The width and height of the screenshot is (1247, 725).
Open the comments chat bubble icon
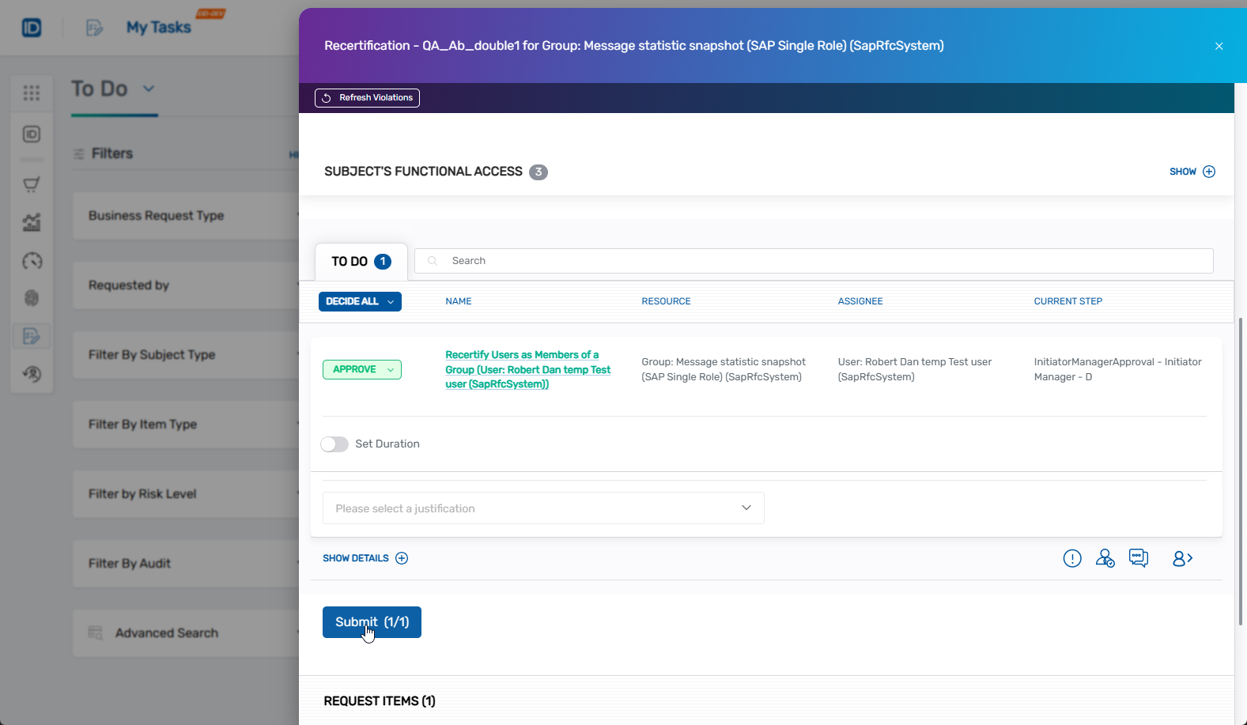pyautogui.click(x=1139, y=558)
